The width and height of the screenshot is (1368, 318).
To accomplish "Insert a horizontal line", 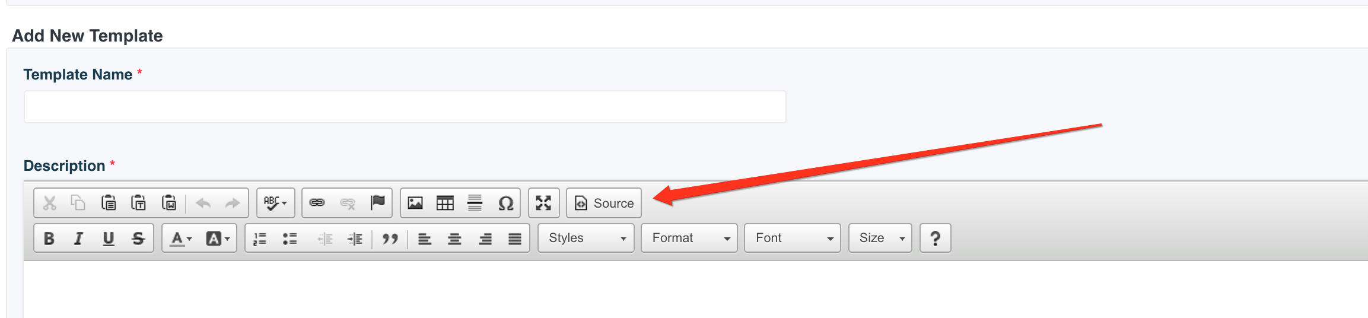I will pyautogui.click(x=475, y=203).
